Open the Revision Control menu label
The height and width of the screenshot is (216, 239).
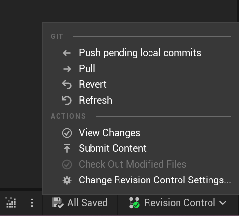pos(179,203)
